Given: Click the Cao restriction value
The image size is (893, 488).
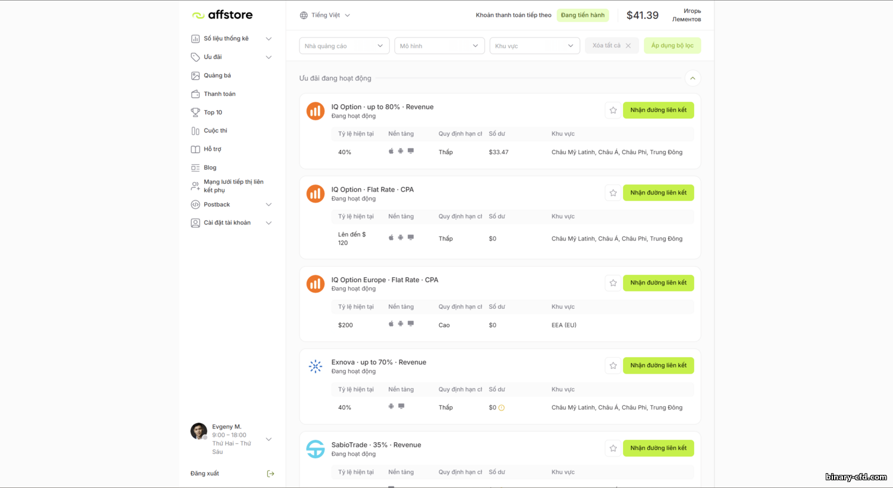Looking at the screenshot, I should (444, 326).
